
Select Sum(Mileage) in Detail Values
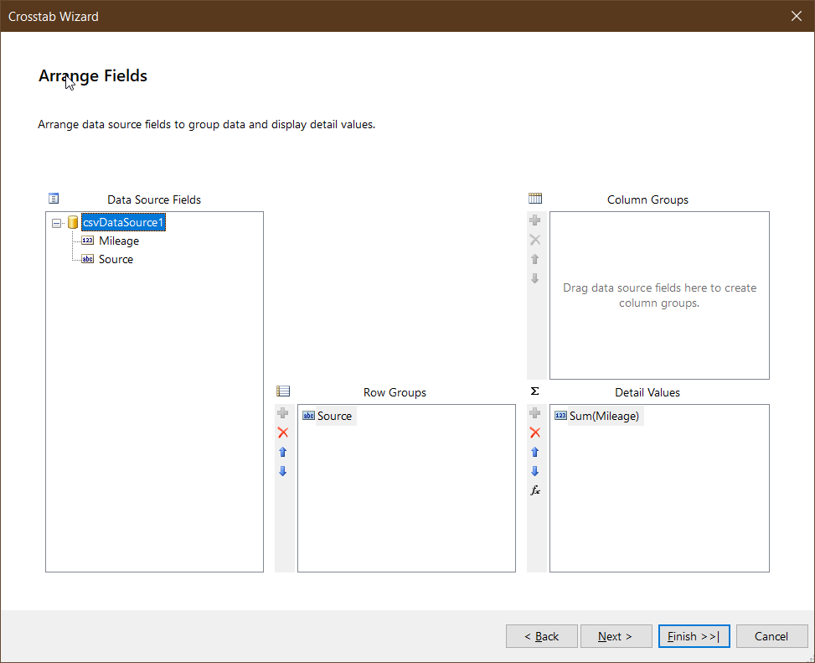tap(604, 416)
